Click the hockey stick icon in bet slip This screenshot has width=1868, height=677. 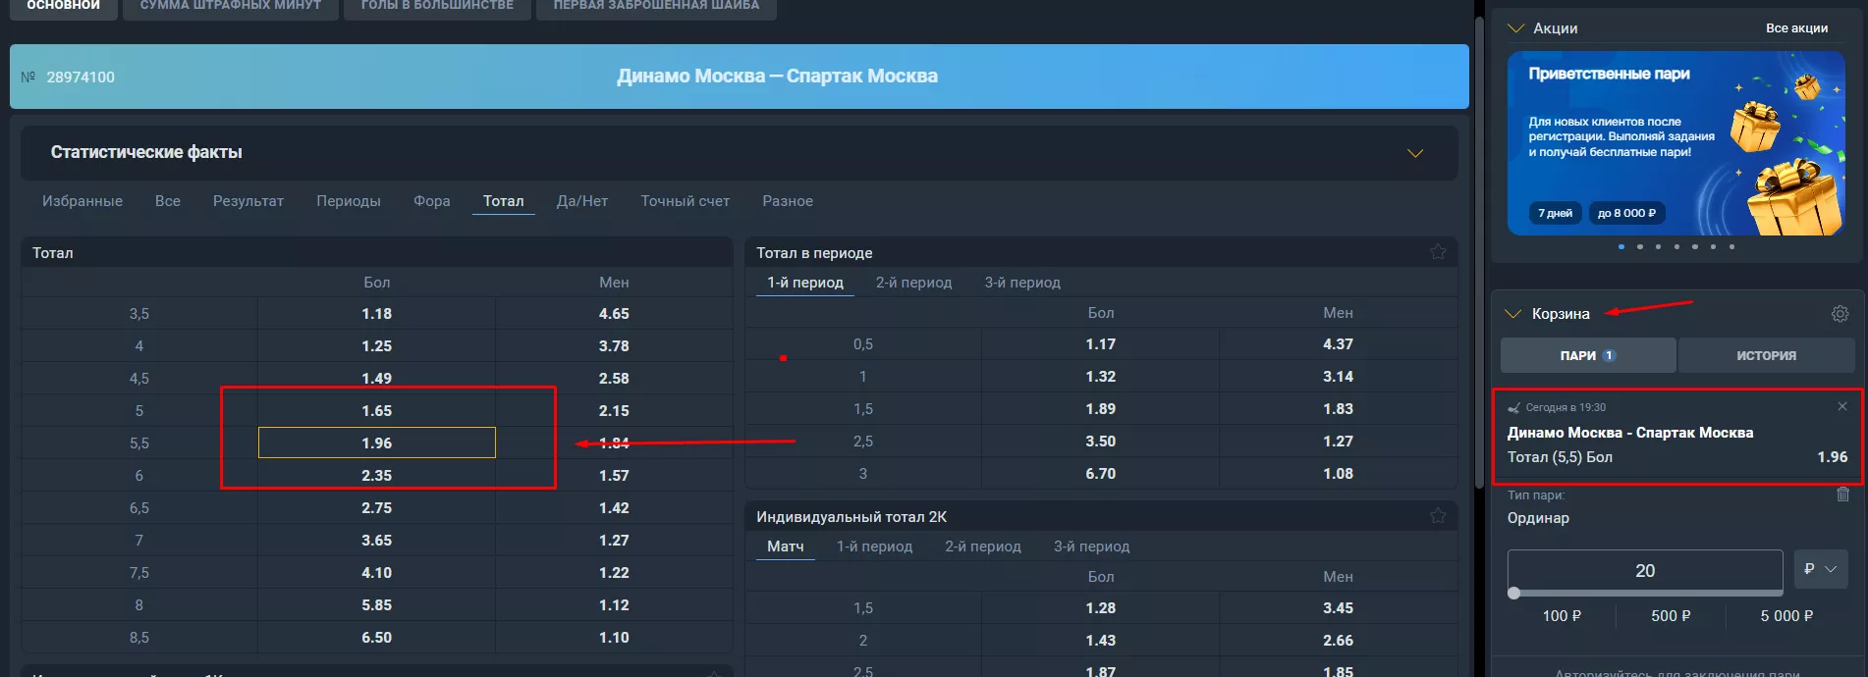coord(1513,407)
